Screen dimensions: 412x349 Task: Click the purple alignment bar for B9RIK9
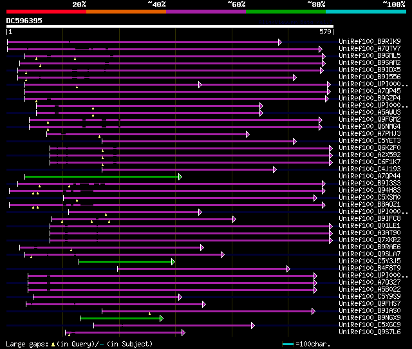click(x=144, y=42)
